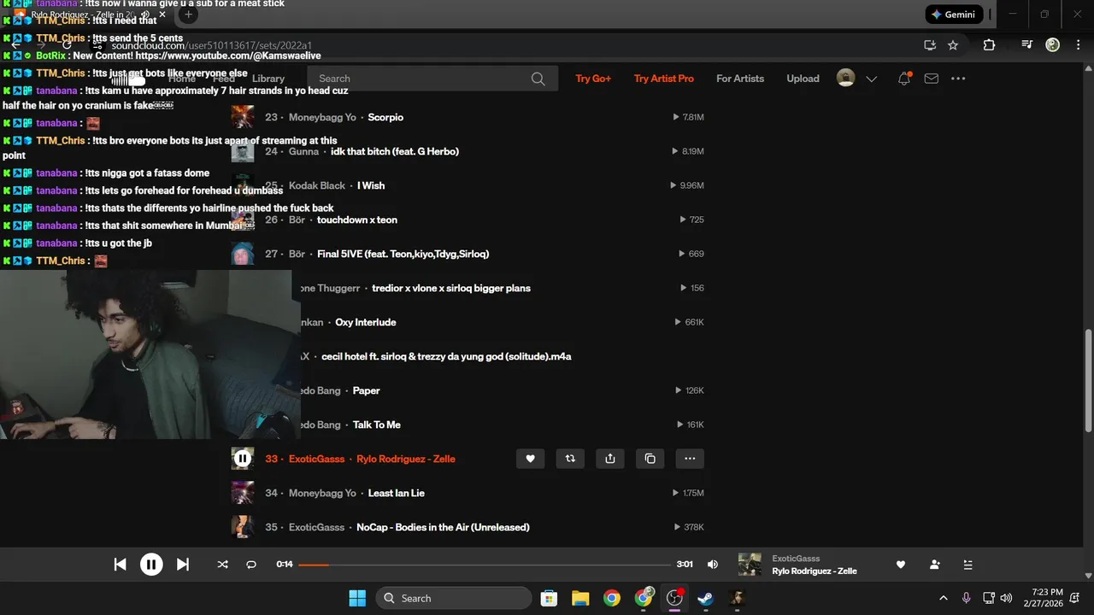Open Try Artist Pro link

[x=664, y=79]
